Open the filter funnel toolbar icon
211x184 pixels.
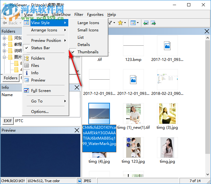coord(110,23)
